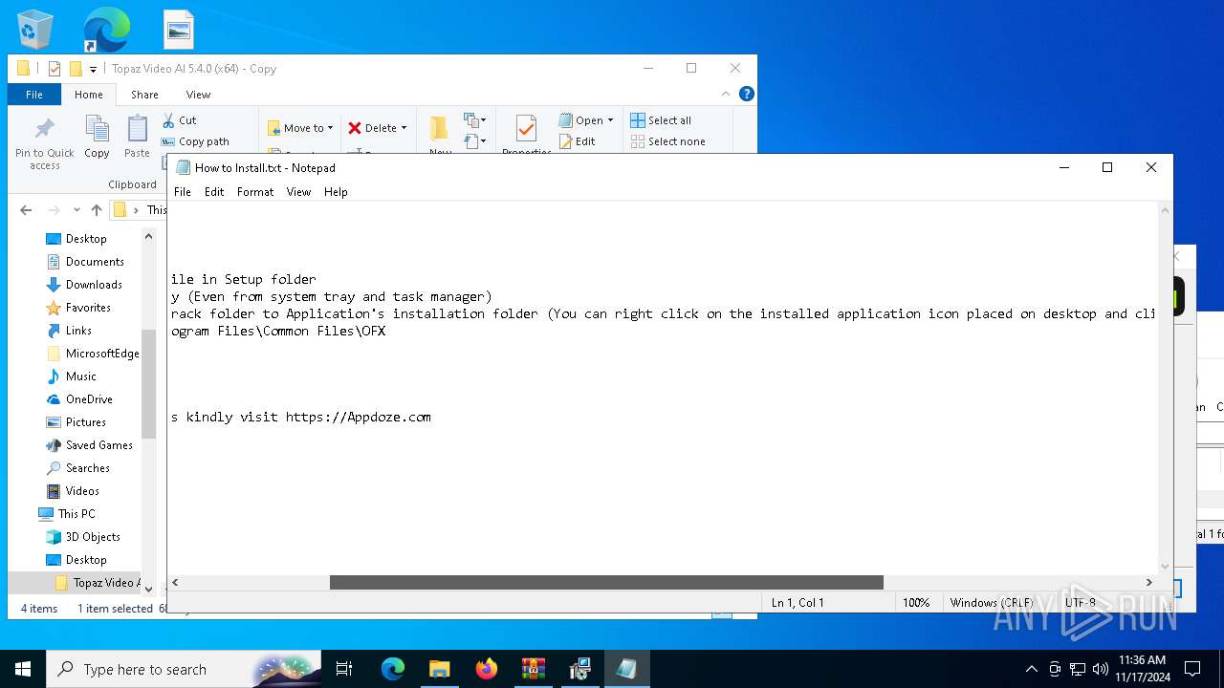Open Firefox from taskbar
1224x688 pixels.
pos(487,669)
